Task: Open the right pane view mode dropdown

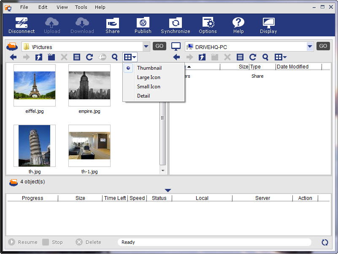Action: click(281, 57)
